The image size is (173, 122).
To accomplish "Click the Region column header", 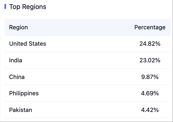I will 19,27.
